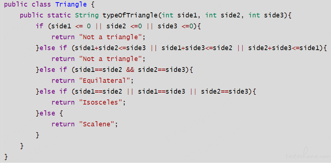Click the final closing brace of class

tap(6, 157)
